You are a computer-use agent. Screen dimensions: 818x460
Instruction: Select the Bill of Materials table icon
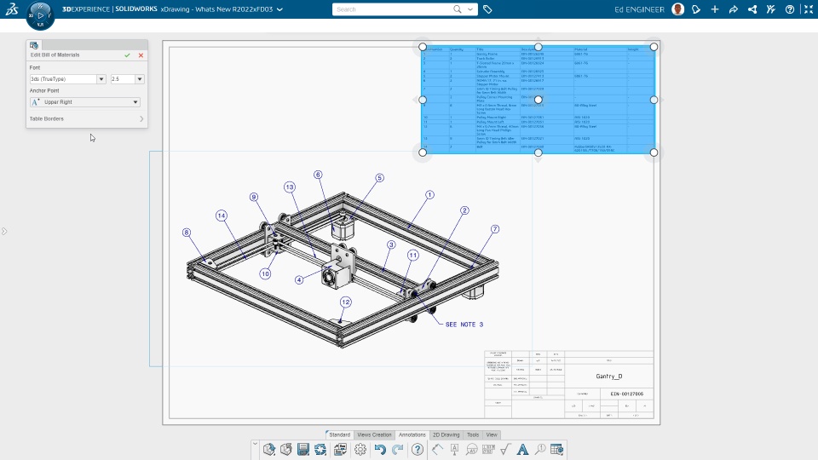[x=557, y=449]
